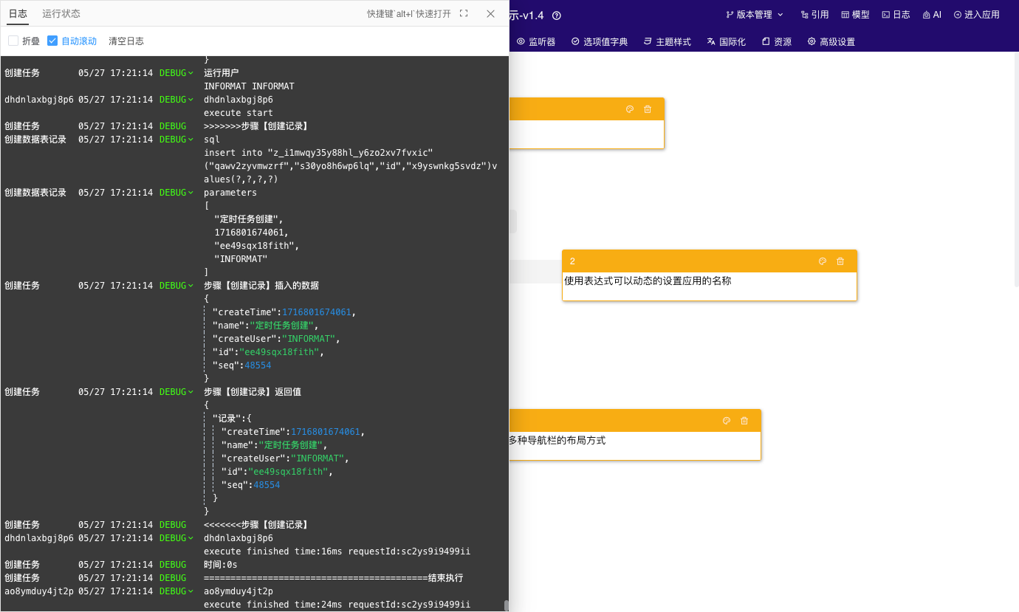Click palette icon on note card 2
1019x612 pixels.
822,261
